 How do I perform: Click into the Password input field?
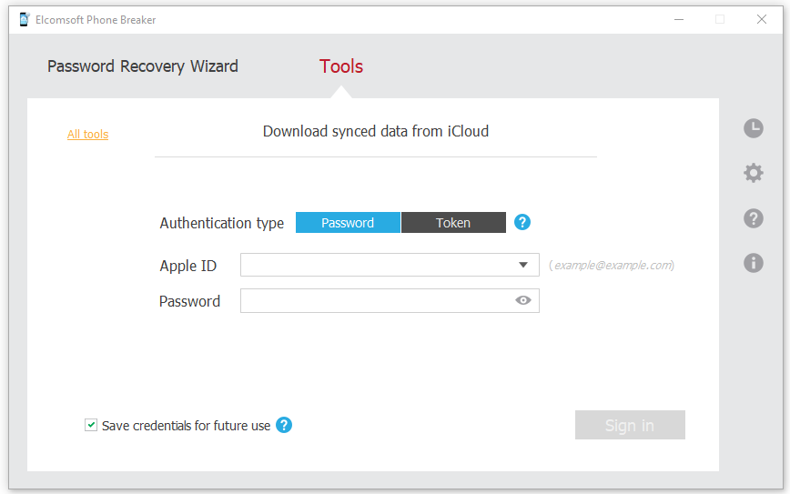pos(373,301)
